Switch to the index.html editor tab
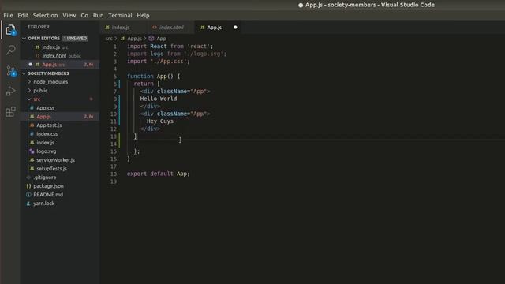This screenshot has height=284, width=505. (171, 28)
